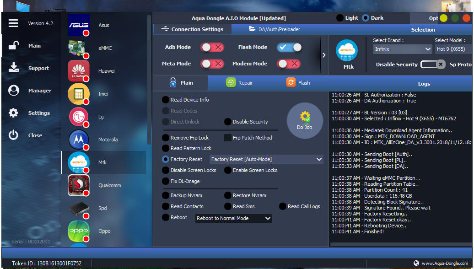Click the Do Job gear button
Image resolution: width=474 pixels, height=269 pixels.
point(305,121)
